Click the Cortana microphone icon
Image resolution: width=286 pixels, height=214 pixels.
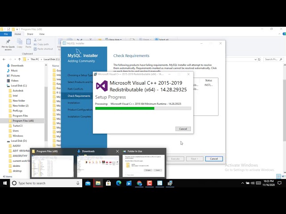pos(78,183)
